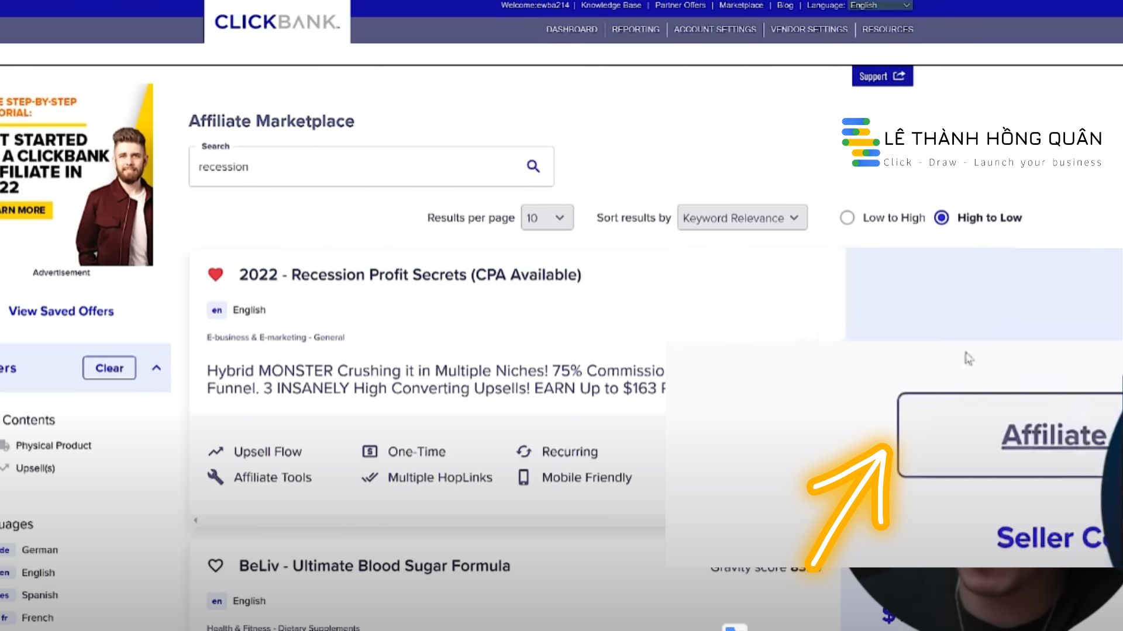The height and width of the screenshot is (631, 1123).
Task: Select the High to Low radio button
Action: tap(942, 218)
